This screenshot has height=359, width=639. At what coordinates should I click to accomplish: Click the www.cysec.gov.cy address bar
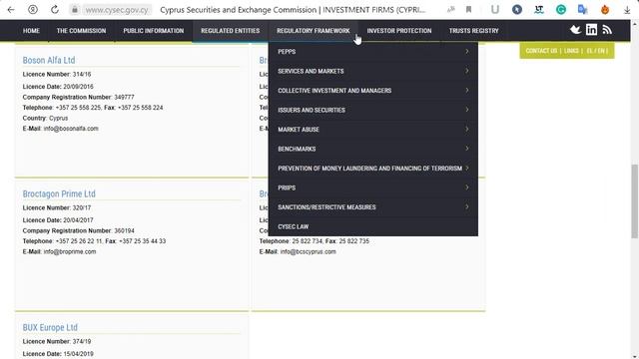click(117, 9)
